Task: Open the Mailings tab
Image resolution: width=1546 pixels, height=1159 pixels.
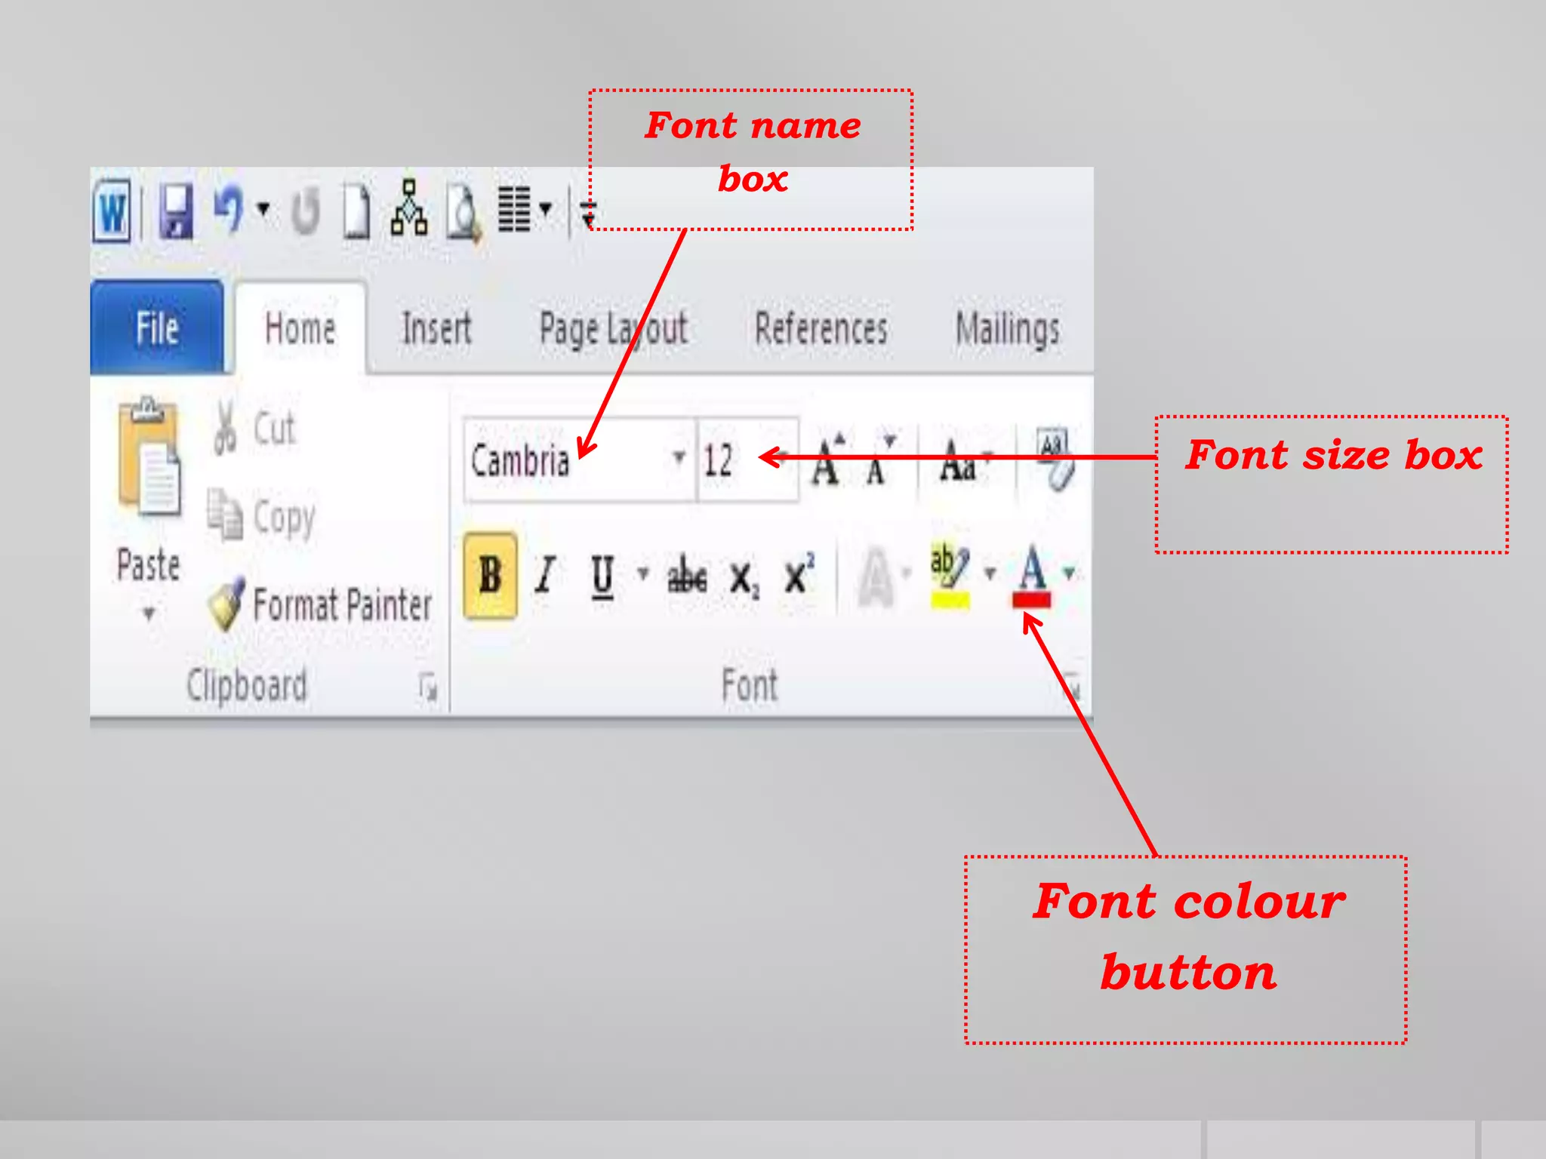Action: pos(1008,330)
